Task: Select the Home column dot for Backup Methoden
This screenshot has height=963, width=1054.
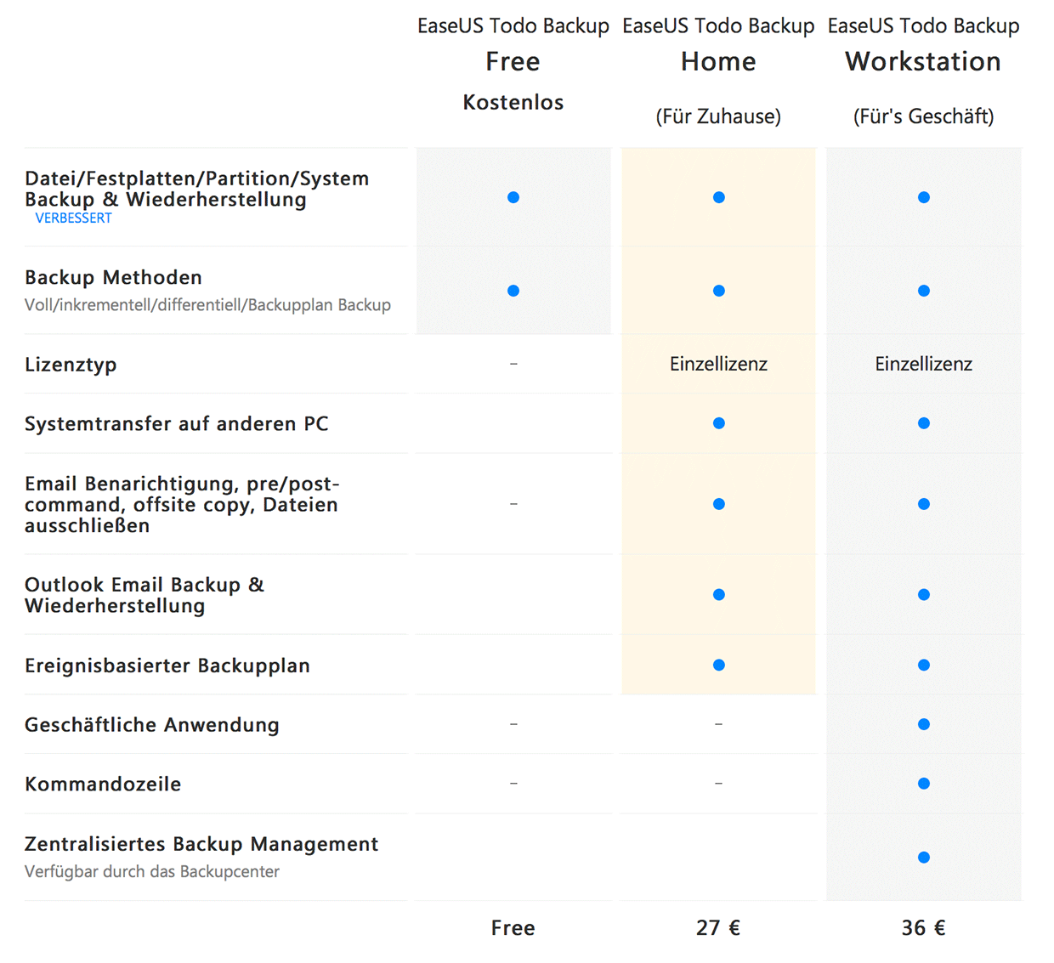Action: tap(719, 291)
